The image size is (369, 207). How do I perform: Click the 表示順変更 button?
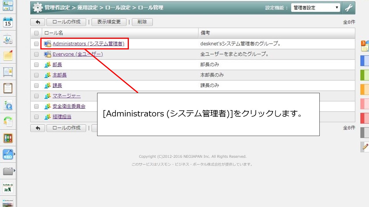[109, 22]
